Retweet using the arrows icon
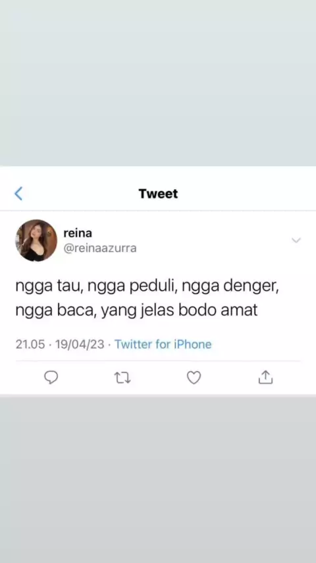 [x=122, y=378]
